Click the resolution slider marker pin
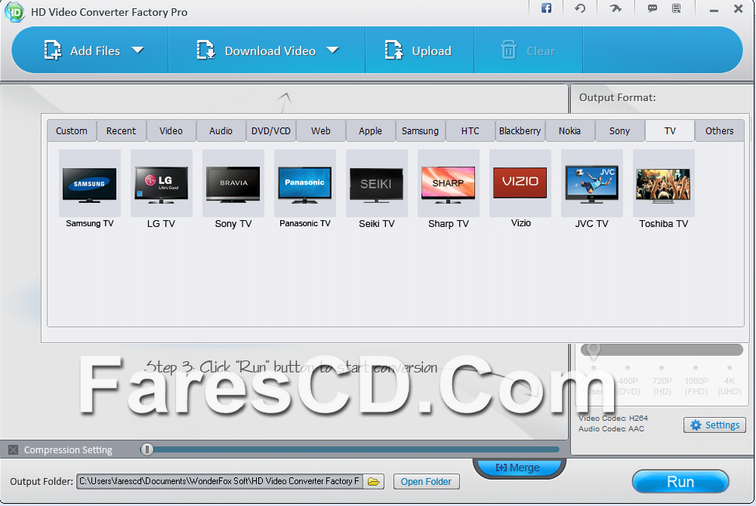The height and width of the screenshot is (506, 756). click(593, 351)
